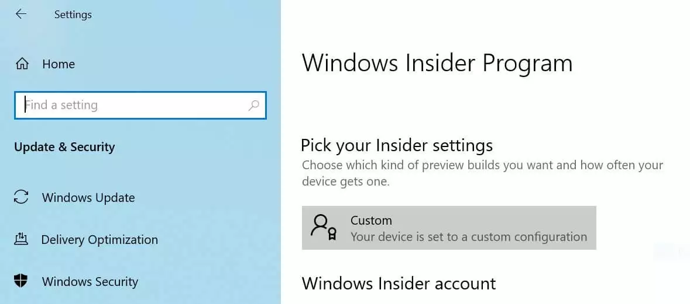Select Delivery Optimization in the sidebar
This screenshot has height=304, width=690.
tap(99, 240)
